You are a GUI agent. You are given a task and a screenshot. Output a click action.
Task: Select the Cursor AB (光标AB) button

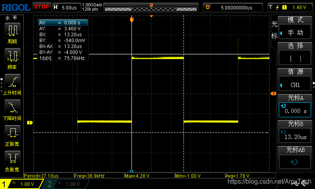pos(295,161)
